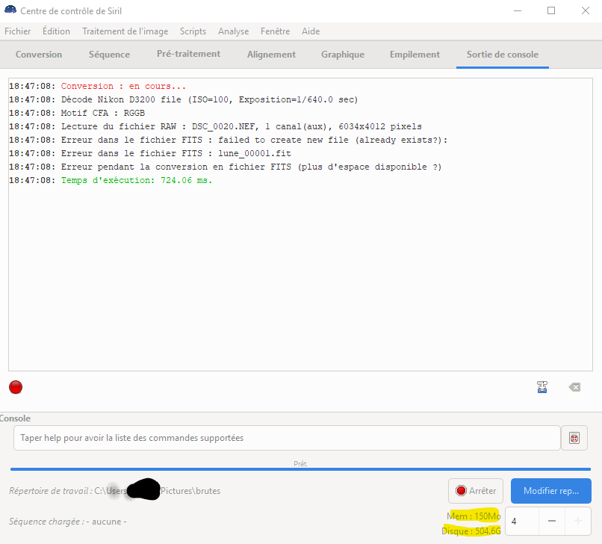The image size is (602, 544).
Task: Clear the console output with the eraser icon
Action: 574,387
